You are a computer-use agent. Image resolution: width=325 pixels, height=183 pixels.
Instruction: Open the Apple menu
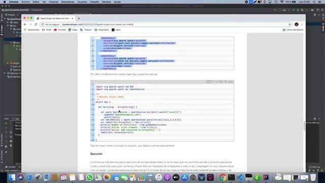tap(5, 2)
